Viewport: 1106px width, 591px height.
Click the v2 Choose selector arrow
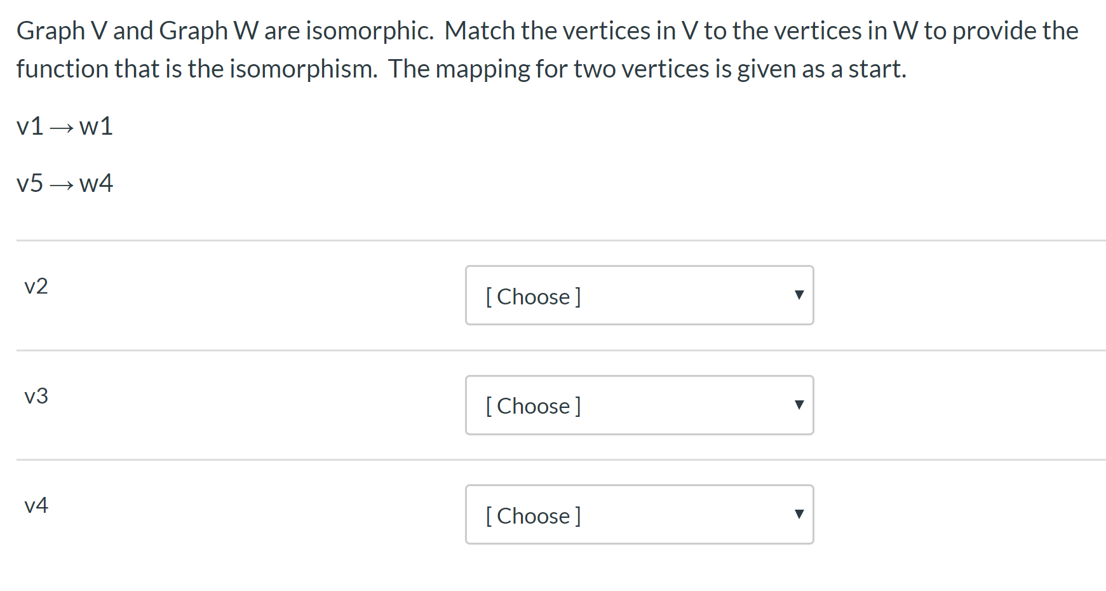click(800, 295)
